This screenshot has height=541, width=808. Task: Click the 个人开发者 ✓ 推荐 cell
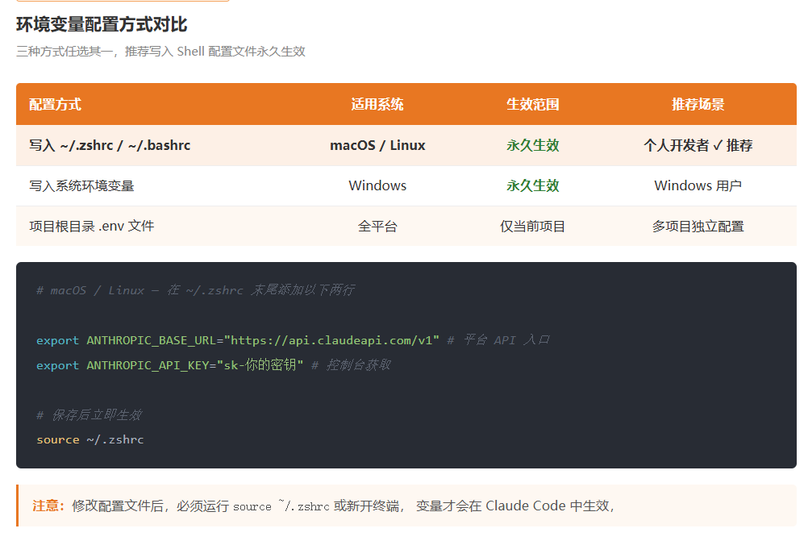(698, 145)
